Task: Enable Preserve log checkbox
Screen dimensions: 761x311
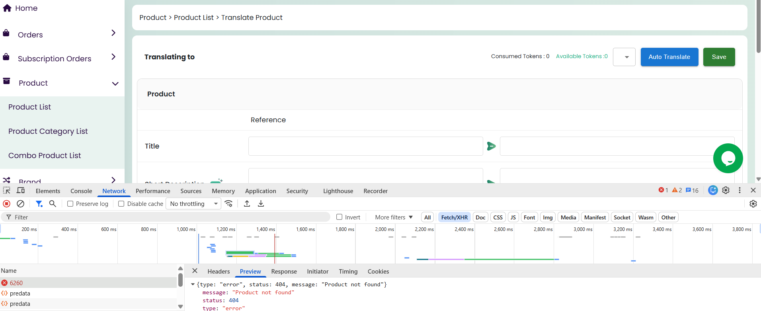Action: [70, 203]
